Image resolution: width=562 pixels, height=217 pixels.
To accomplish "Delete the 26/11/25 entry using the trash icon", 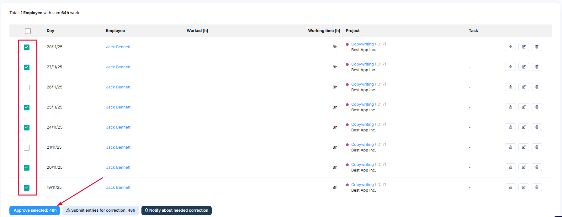I will (x=537, y=87).
